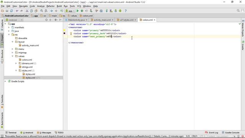
Task: Expand the mipmap folder
Action: click(13, 53)
